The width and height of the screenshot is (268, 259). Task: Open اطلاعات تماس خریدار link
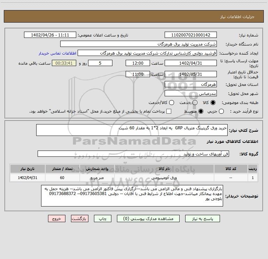[x=57, y=53]
